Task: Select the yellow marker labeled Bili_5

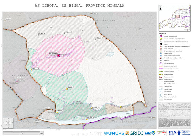Action: [121, 107]
